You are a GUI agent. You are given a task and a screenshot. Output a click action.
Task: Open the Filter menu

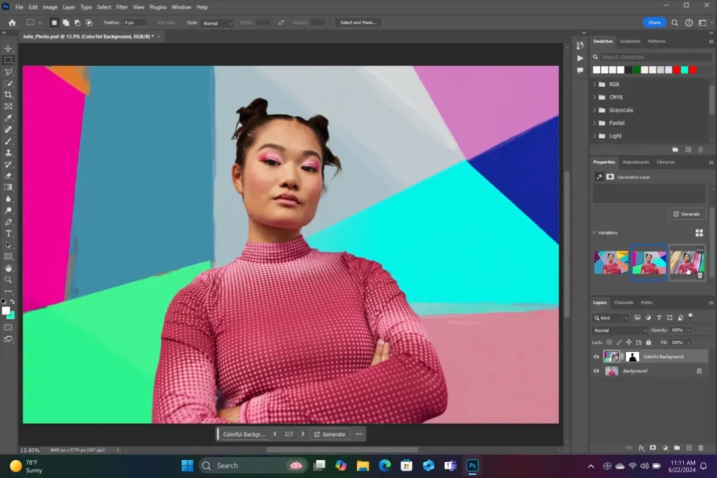pos(122,7)
